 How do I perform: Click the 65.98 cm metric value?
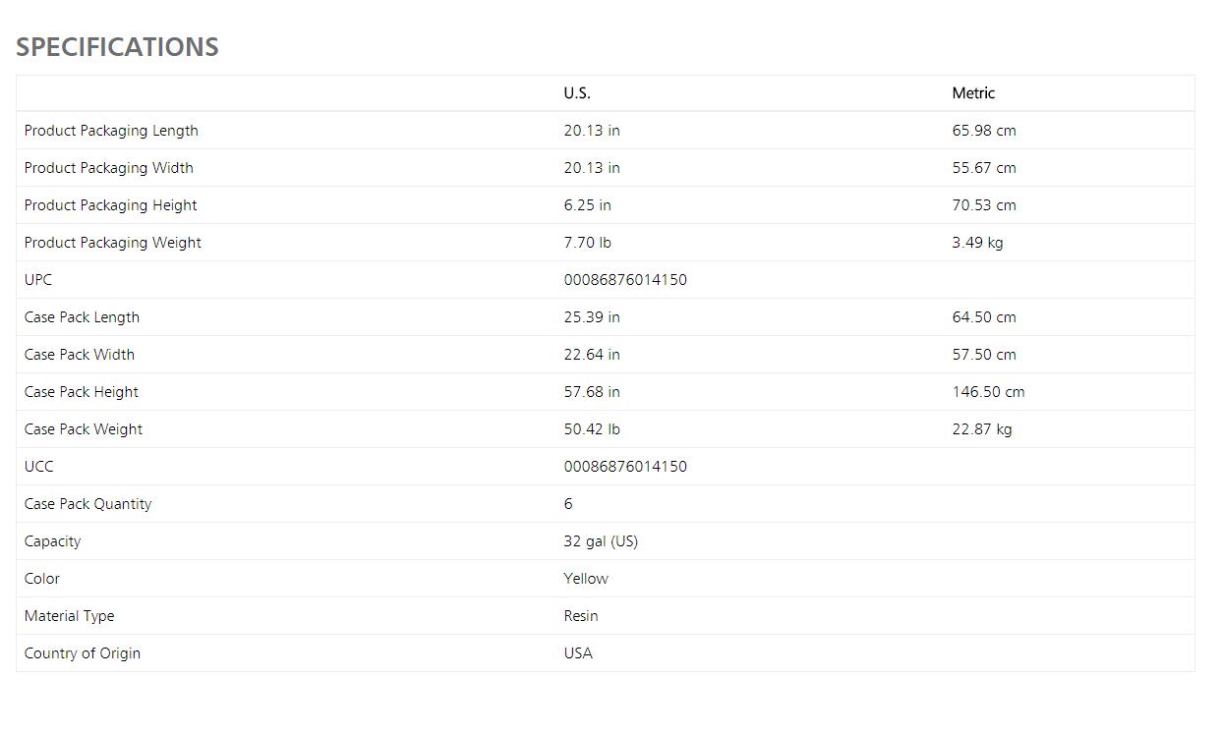click(984, 131)
